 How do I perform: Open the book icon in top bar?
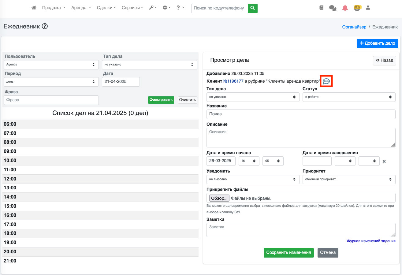tap(321, 8)
